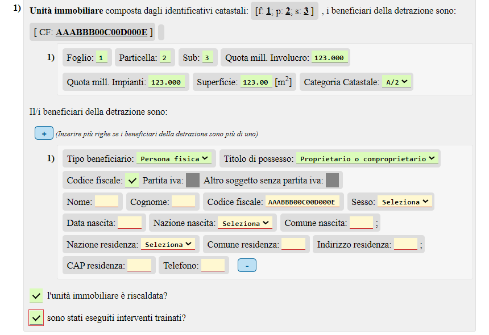This screenshot has width=489, height=335.
Task: Toggle the Codice fiscale checkbox
Action: (x=132, y=181)
